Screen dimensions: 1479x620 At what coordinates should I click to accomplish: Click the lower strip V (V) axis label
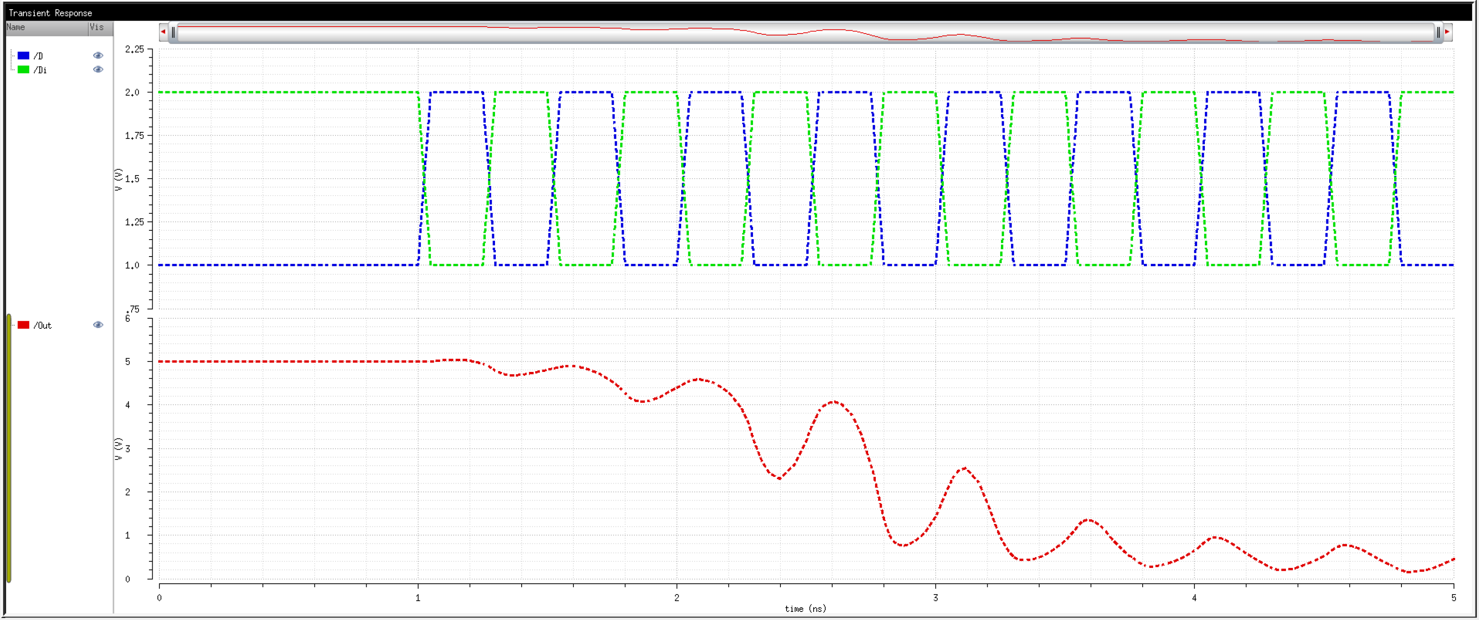[x=118, y=449]
